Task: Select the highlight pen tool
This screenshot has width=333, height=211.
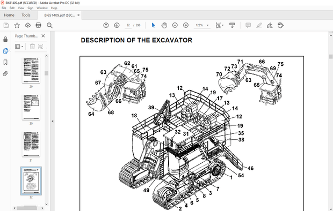Action: 259,25
